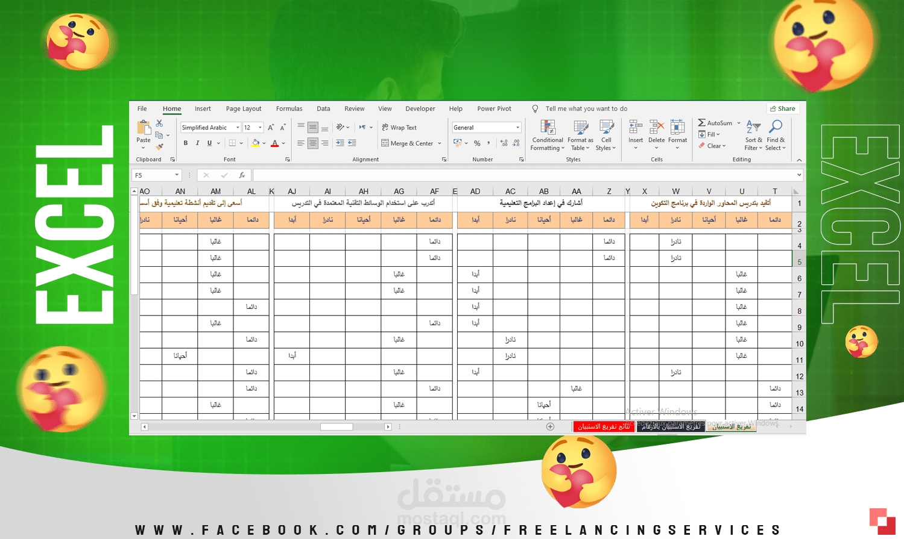This screenshot has width=904, height=539.
Task: Expand the AutoSum dropdown arrow
Action: tap(739, 123)
